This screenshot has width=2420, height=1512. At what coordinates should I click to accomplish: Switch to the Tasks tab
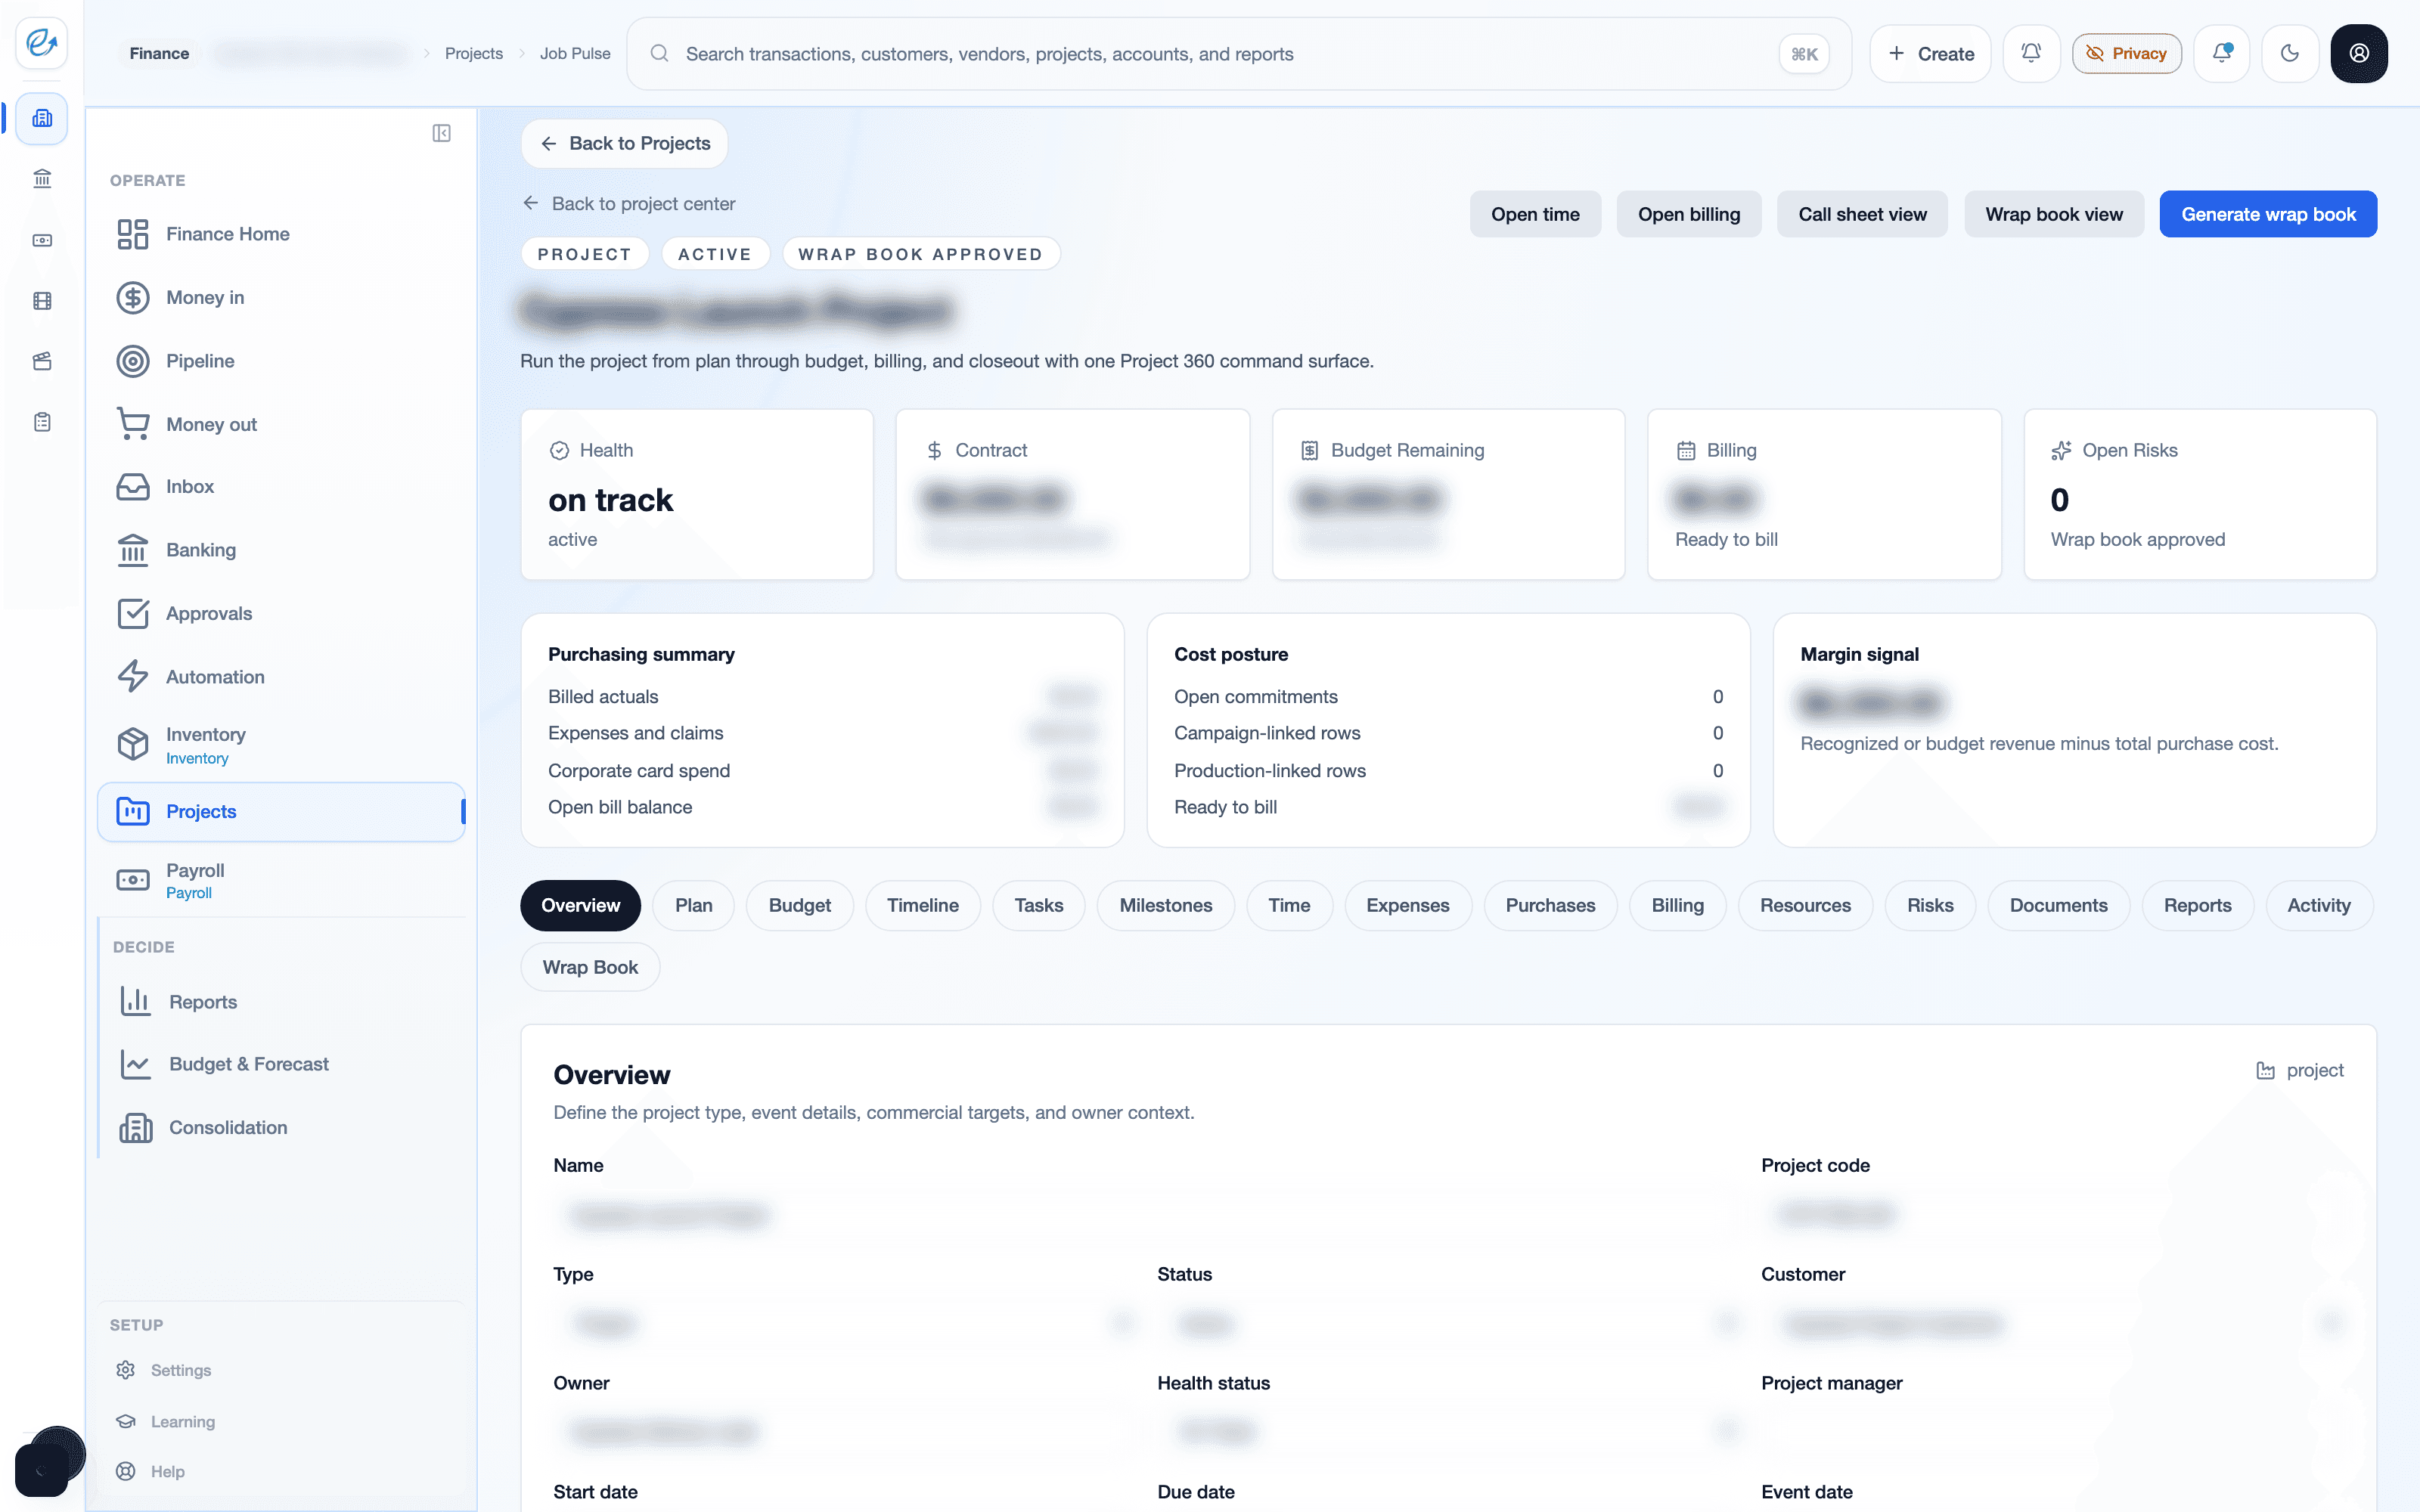click(1038, 905)
